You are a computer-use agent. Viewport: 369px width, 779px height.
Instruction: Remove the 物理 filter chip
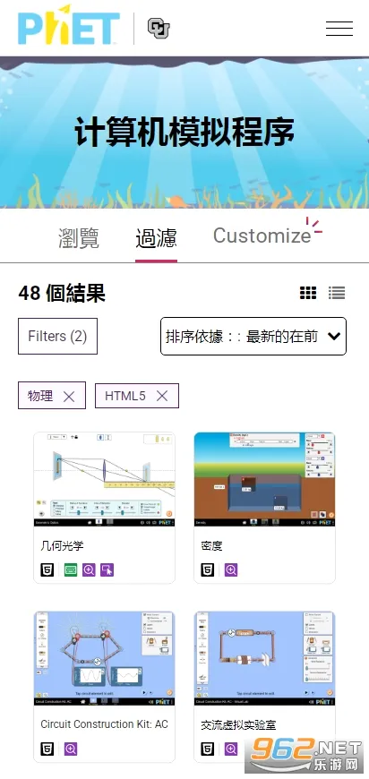(69, 396)
